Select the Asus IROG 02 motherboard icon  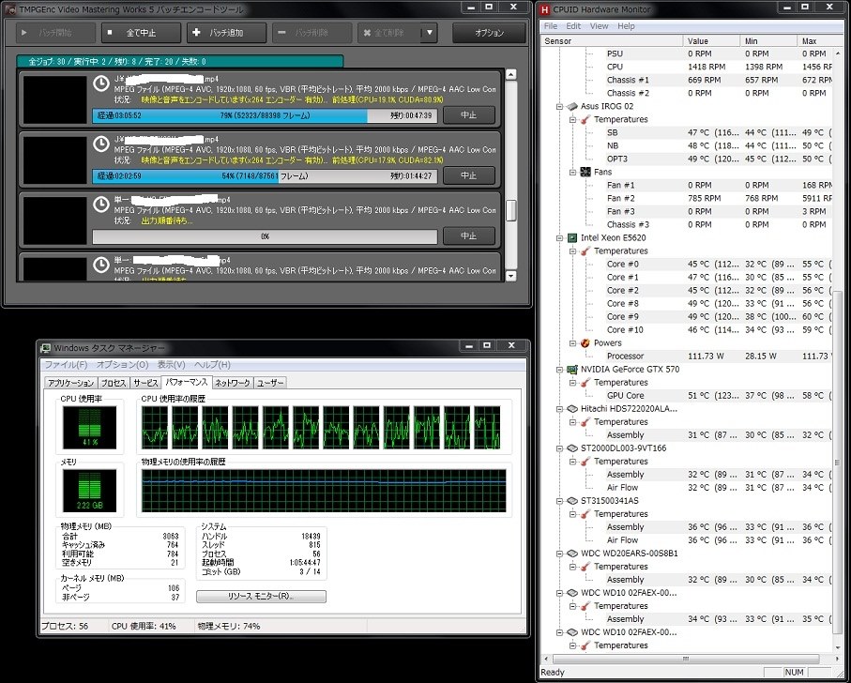pyautogui.click(x=572, y=106)
